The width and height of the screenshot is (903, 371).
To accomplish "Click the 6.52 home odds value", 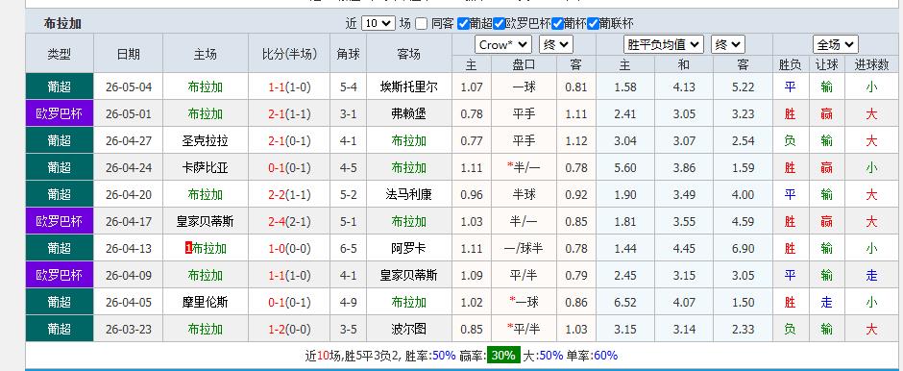I will click(625, 303).
